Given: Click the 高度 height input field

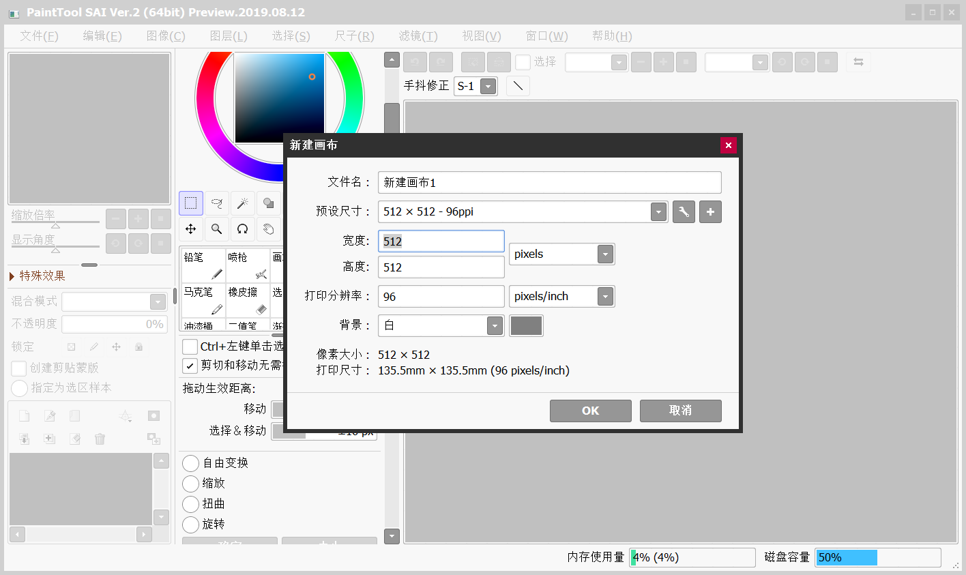Looking at the screenshot, I should tap(441, 267).
